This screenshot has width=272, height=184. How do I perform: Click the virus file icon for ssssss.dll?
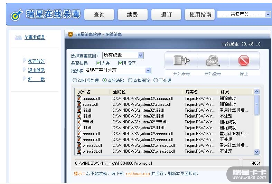pyautogui.click(x=79, y=104)
